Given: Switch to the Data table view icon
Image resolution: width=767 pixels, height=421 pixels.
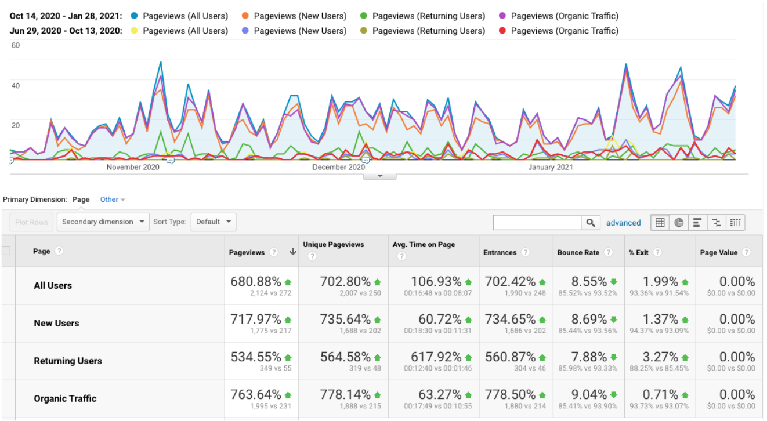Looking at the screenshot, I should pyautogui.click(x=660, y=223).
